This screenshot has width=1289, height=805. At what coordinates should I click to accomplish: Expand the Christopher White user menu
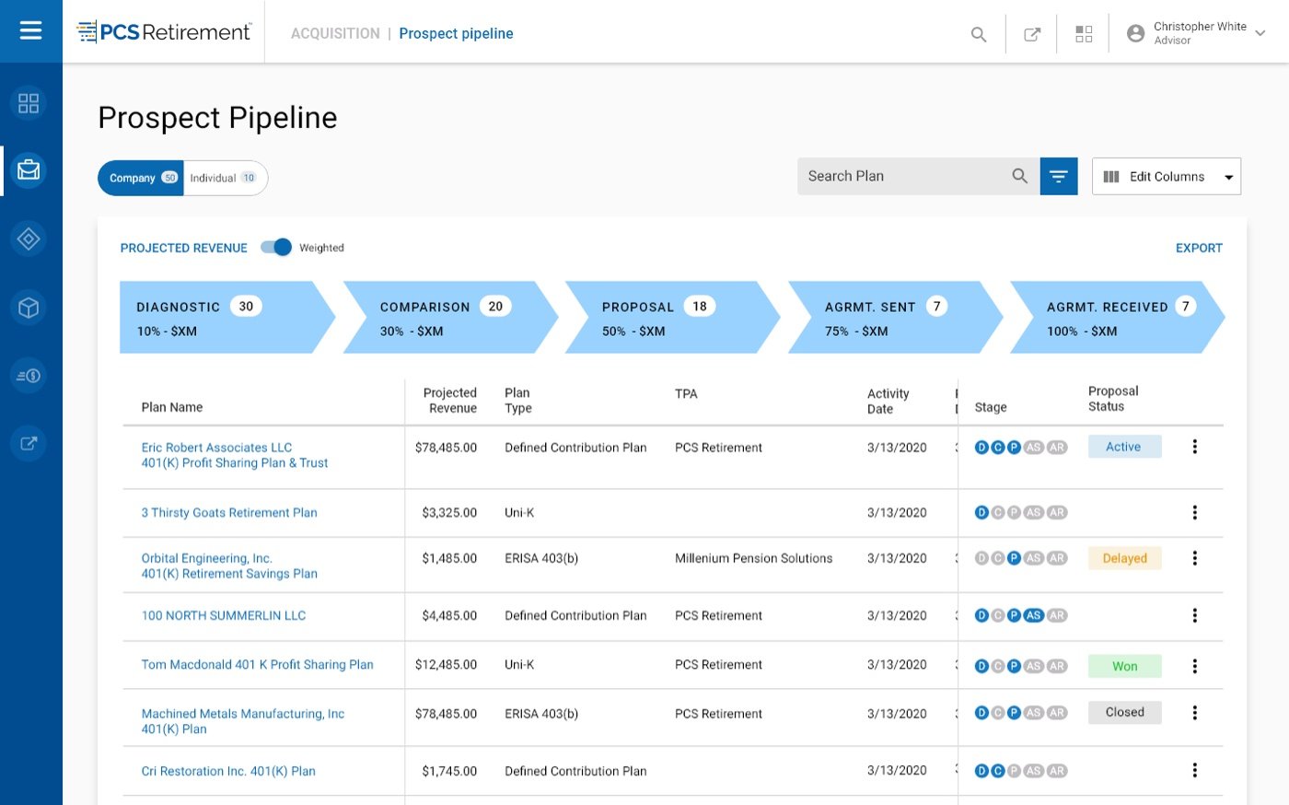(x=1196, y=33)
